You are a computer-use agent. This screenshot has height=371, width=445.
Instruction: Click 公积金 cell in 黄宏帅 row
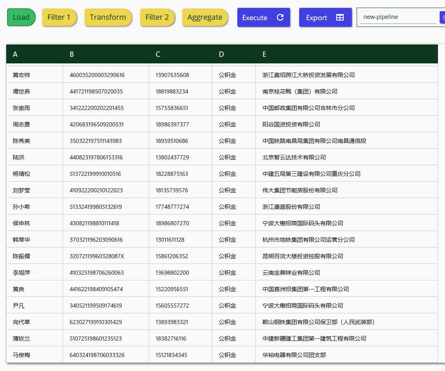pyautogui.click(x=234, y=75)
